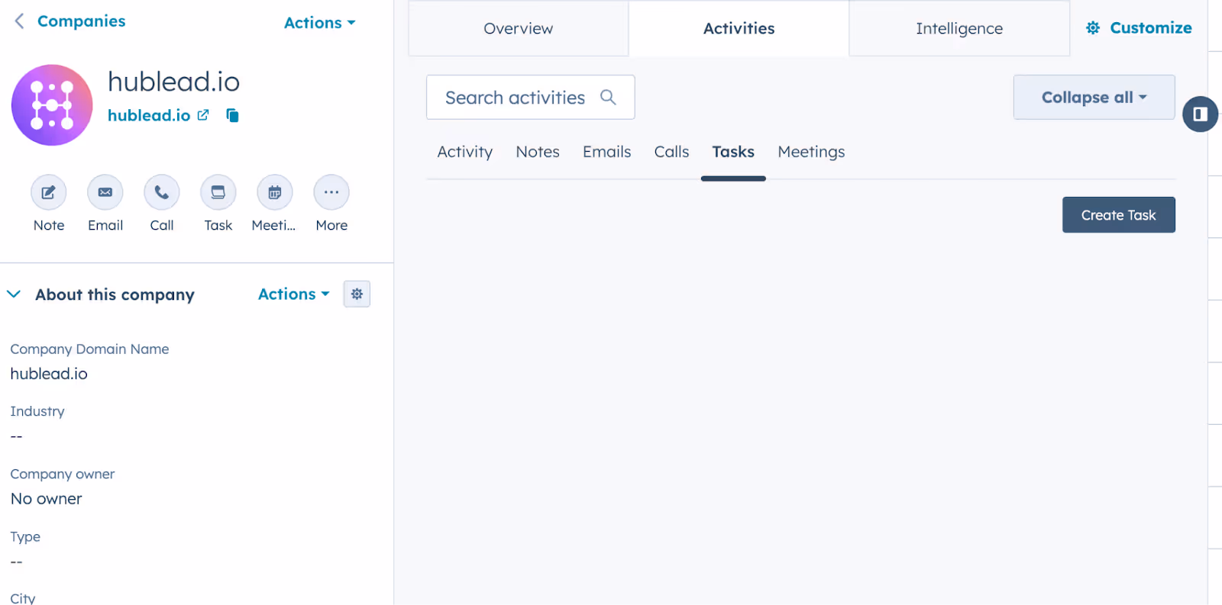Image resolution: width=1222 pixels, height=605 pixels.
Task: Show the Emails filter tab
Action: tap(607, 152)
